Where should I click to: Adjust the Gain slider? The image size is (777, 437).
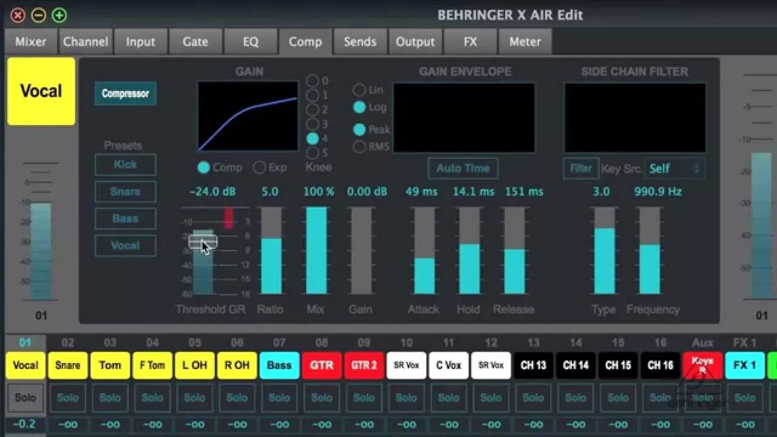click(361, 251)
